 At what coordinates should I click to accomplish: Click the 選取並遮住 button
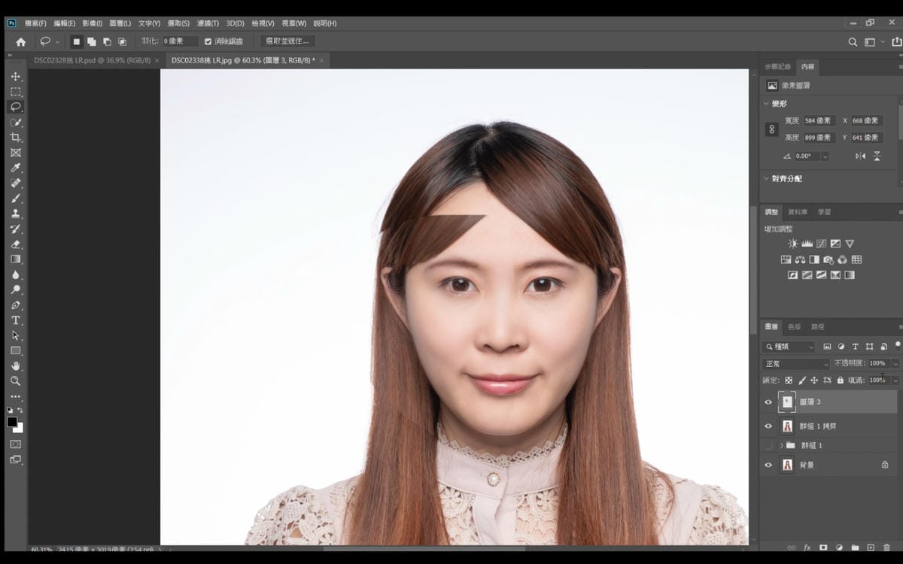click(287, 41)
